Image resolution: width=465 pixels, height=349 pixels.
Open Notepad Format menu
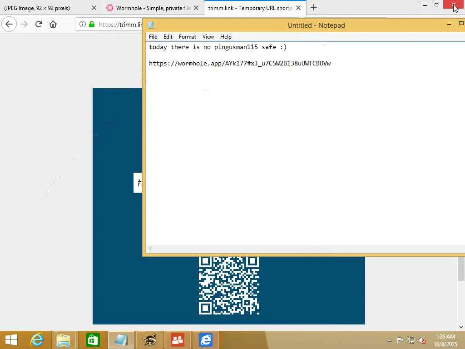point(188,37)
